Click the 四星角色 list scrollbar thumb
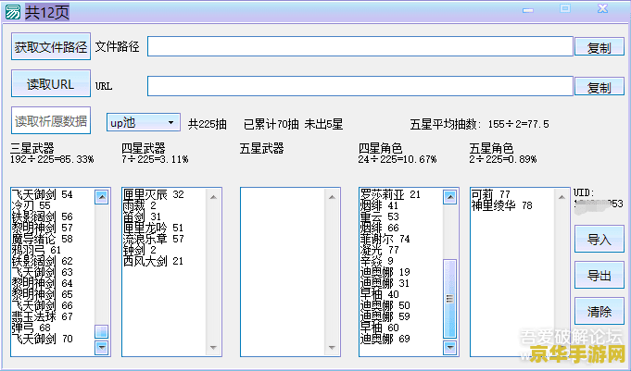 (449, 299)
